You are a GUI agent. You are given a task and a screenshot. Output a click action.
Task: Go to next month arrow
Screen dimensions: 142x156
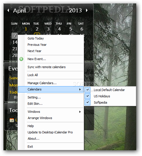click(87, 10)
